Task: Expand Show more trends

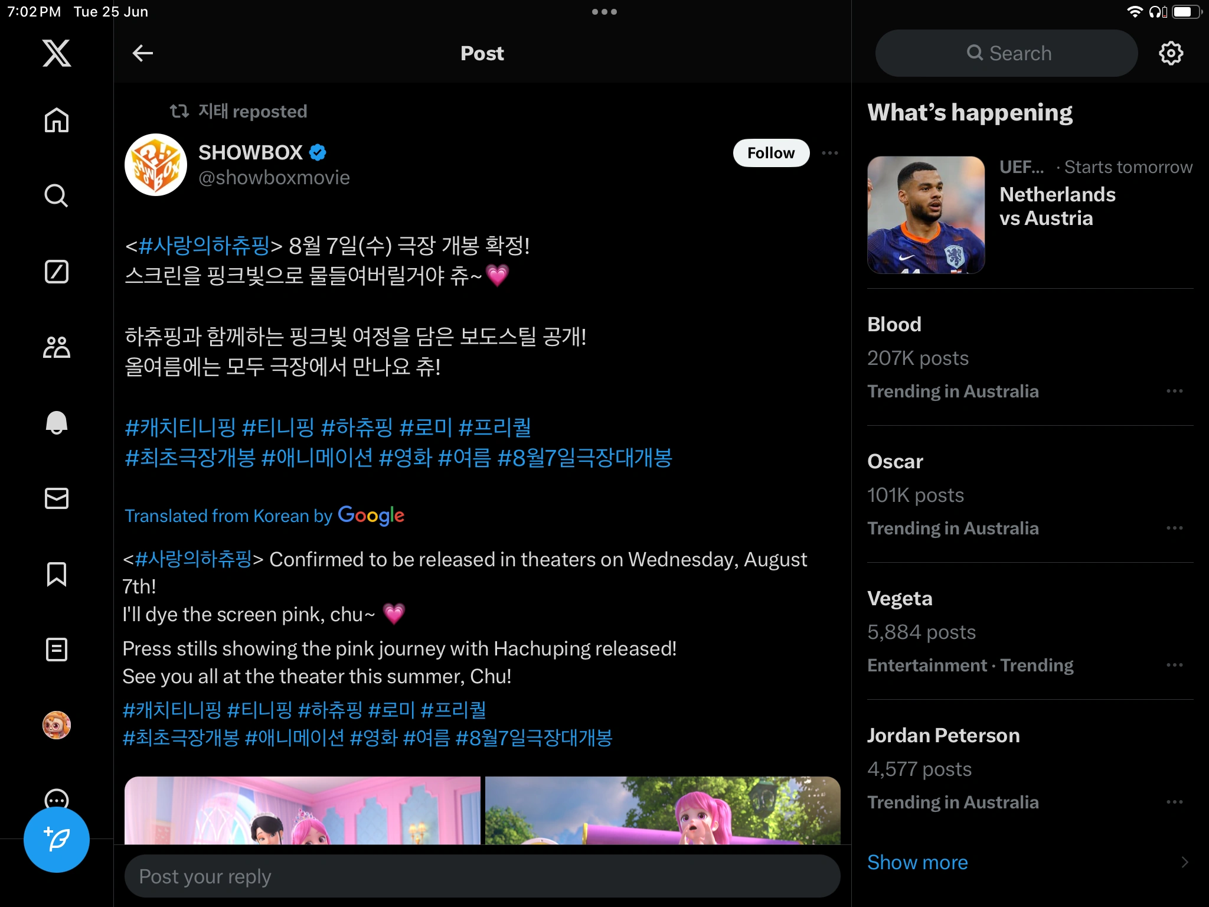Action: tap(917, 862)
